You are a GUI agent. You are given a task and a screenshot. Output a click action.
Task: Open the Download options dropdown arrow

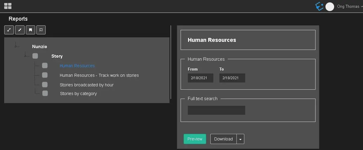coord(240,139)
